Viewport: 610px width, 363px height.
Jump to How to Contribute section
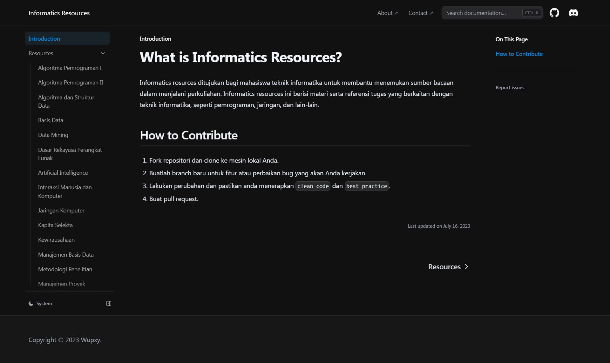click(x=519, y=54)
